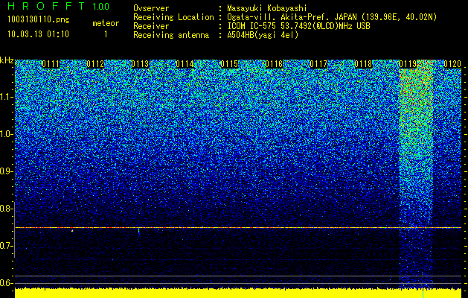This screenshot has width=468, height=298.
Task: Click time marker 0112
Action: [95, 64]
